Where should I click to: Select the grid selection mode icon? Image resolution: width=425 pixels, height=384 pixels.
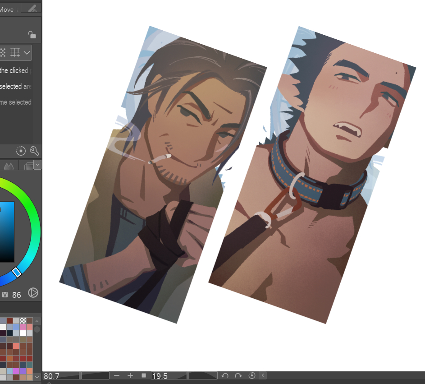coord(15,52)
